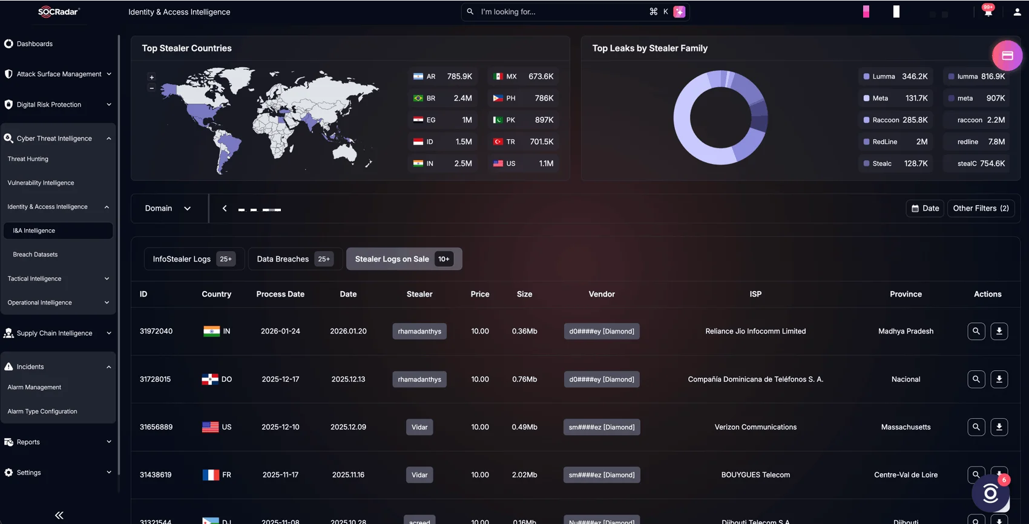1029x524 pixels.
Task: Click the SOCRadar logo
Action: [x=59, y=11]
